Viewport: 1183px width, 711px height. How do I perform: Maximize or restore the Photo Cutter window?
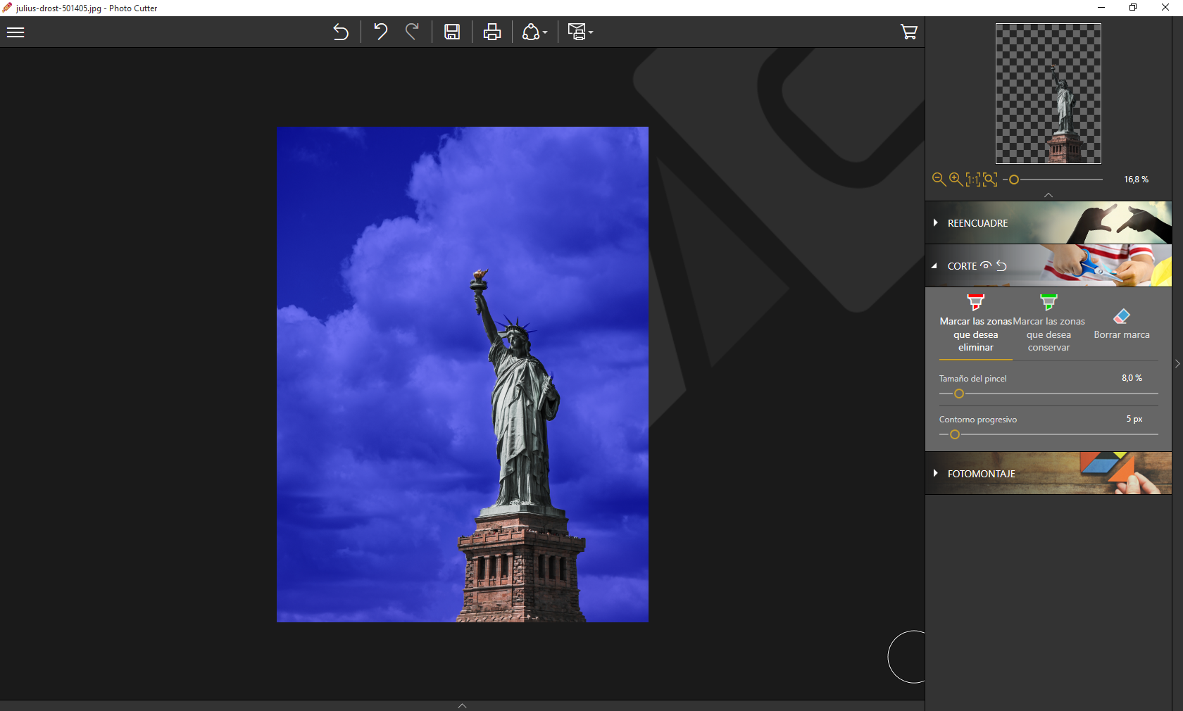pyautogui.click(x=1133, y=8)
